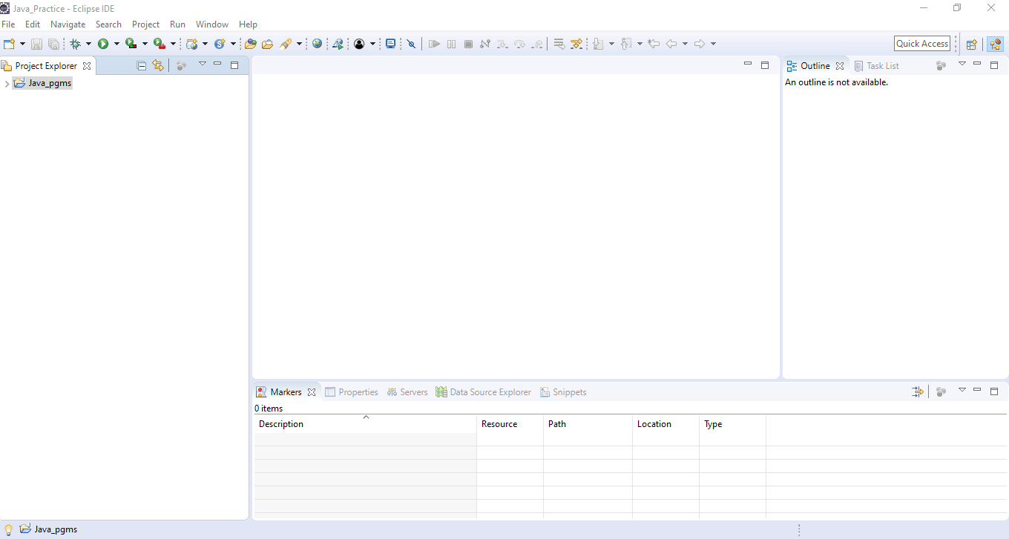1009x539 pixels.
Task: Open the Navigate menu
Action: point(68,24)
